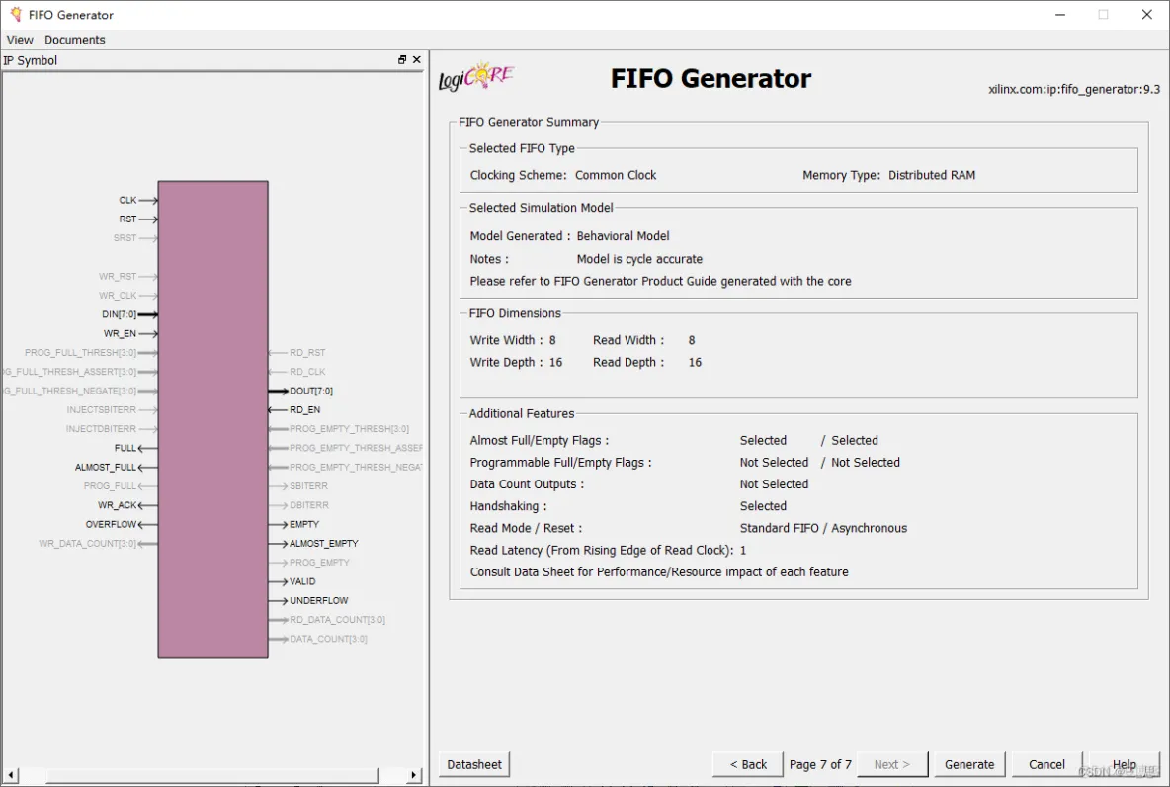Image resolution: width=1170 pixels, height=787 pixels.
Task: Select the greyed DBITERR port label
Action: (x=309, y=505)
